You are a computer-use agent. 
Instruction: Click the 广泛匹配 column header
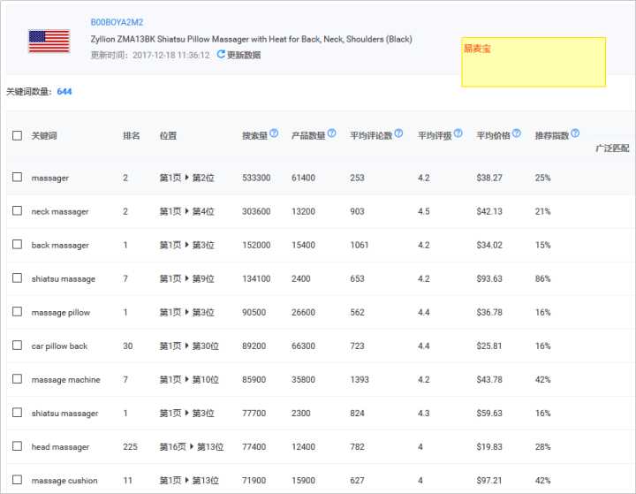coord(613,148)
